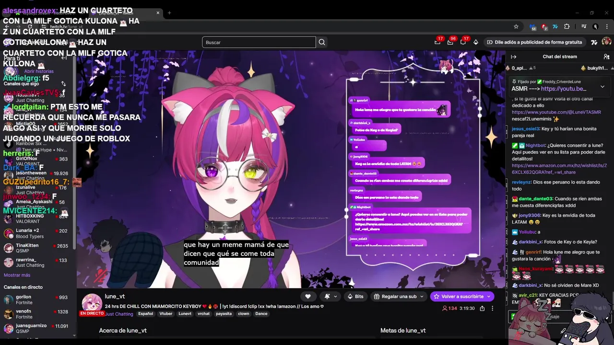Select the Lunevt tag
Image resolution: width=614 pixels, height=345 pixels.
coord(185,314)
